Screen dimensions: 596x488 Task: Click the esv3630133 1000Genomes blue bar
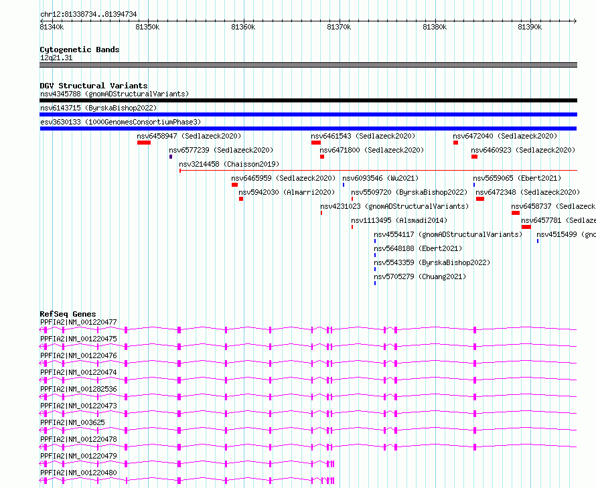coord(308,129)
